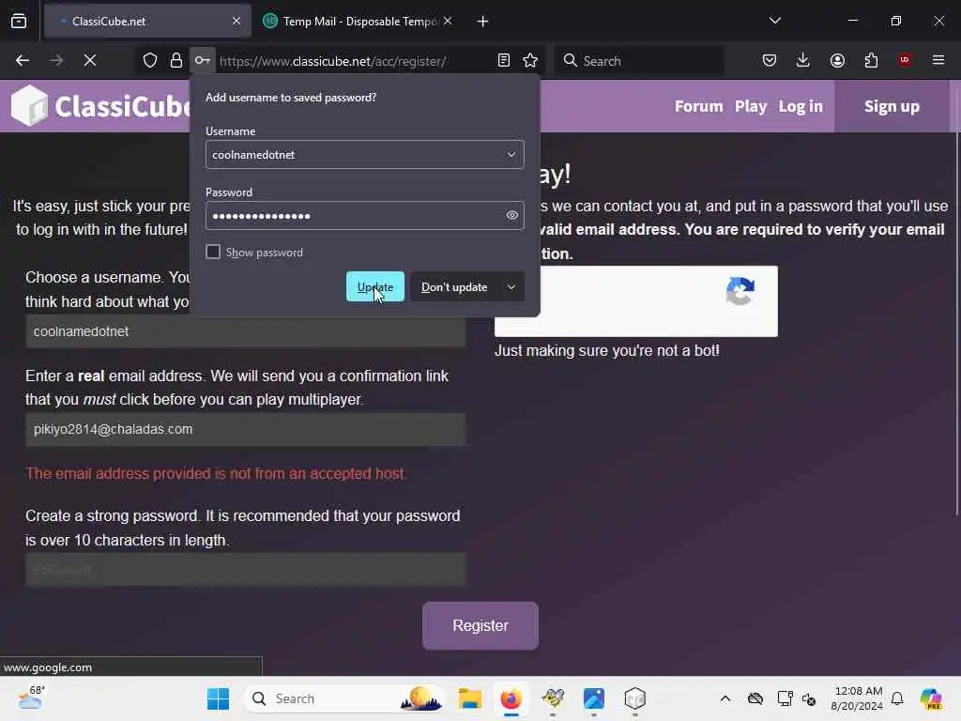Toggle reader view icon
Viewport: 961px width, 721px height.
point(504,60)
